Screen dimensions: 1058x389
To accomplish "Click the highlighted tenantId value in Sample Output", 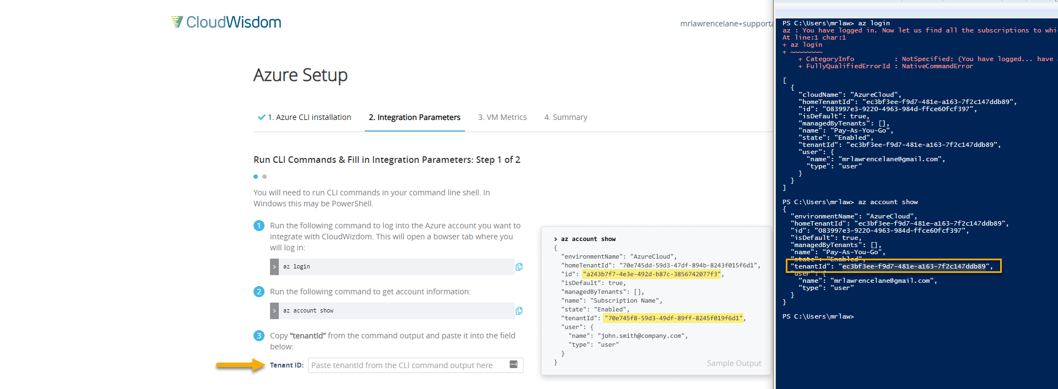I will [x=673, y=318].
